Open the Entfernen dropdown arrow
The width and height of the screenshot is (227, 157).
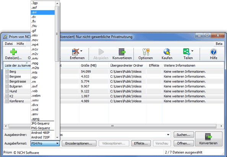click(81, 51)
